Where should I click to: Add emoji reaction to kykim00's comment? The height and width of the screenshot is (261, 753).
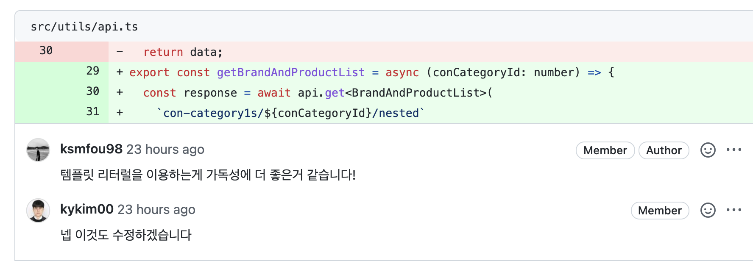708,210
